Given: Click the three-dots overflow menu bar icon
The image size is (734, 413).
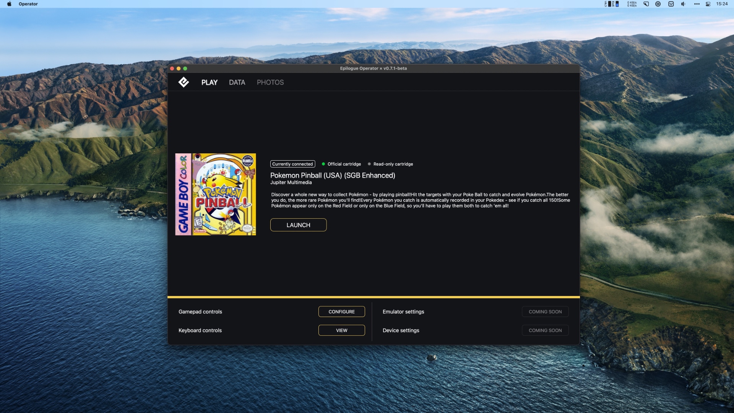Looking at the screenshot, I should coord(697,4).
